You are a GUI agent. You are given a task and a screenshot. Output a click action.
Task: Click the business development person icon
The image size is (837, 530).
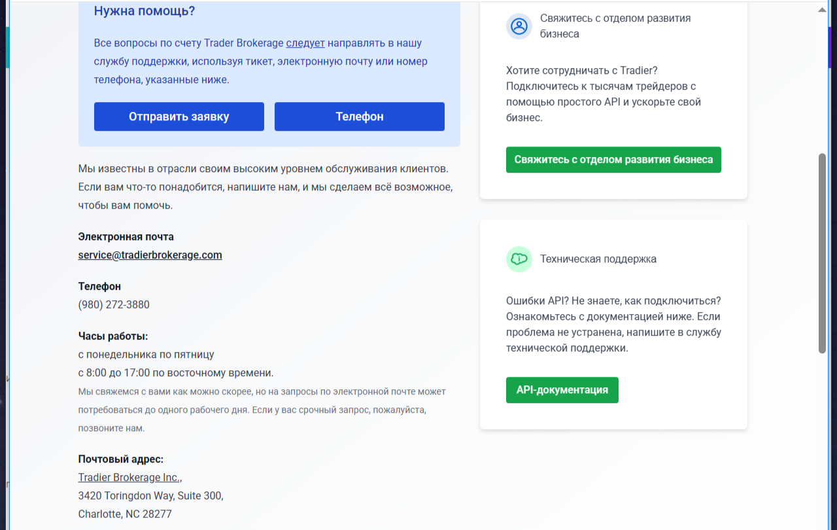pos(519,26)
